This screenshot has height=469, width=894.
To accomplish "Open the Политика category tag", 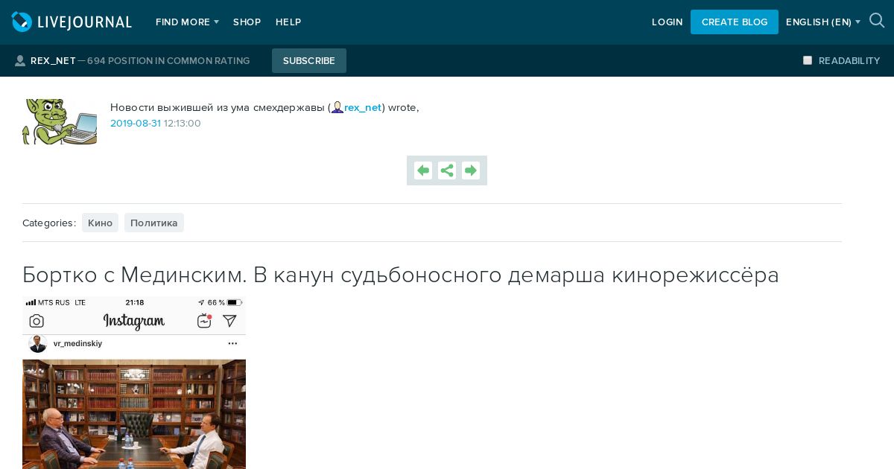I will [154, 223].
